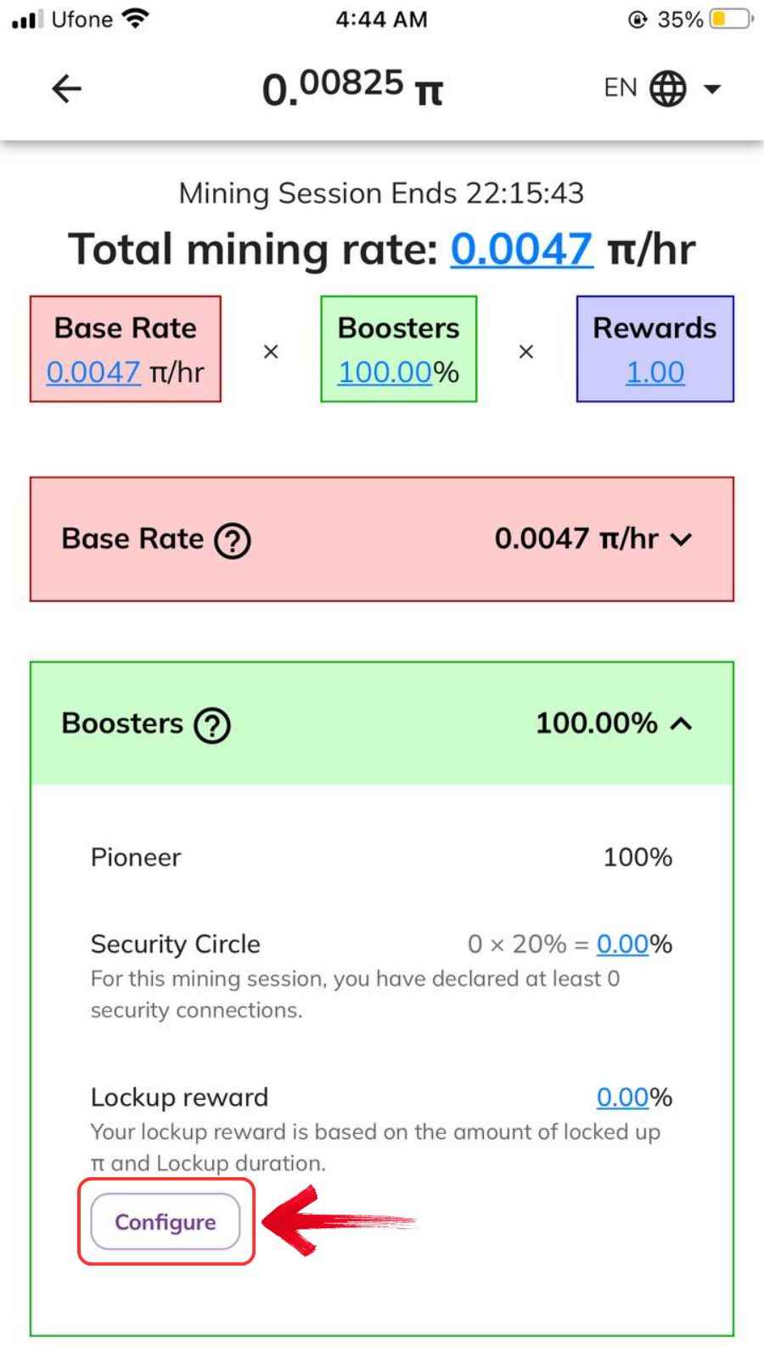
Task: Open the EN language dropdown arrow
Action: click(712, 88)
